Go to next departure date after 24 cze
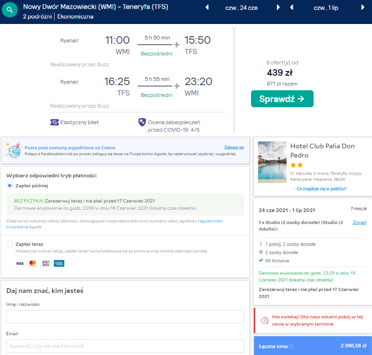This screenshot has height=355, width=372. pyautogui.click(x=278, y=8)
